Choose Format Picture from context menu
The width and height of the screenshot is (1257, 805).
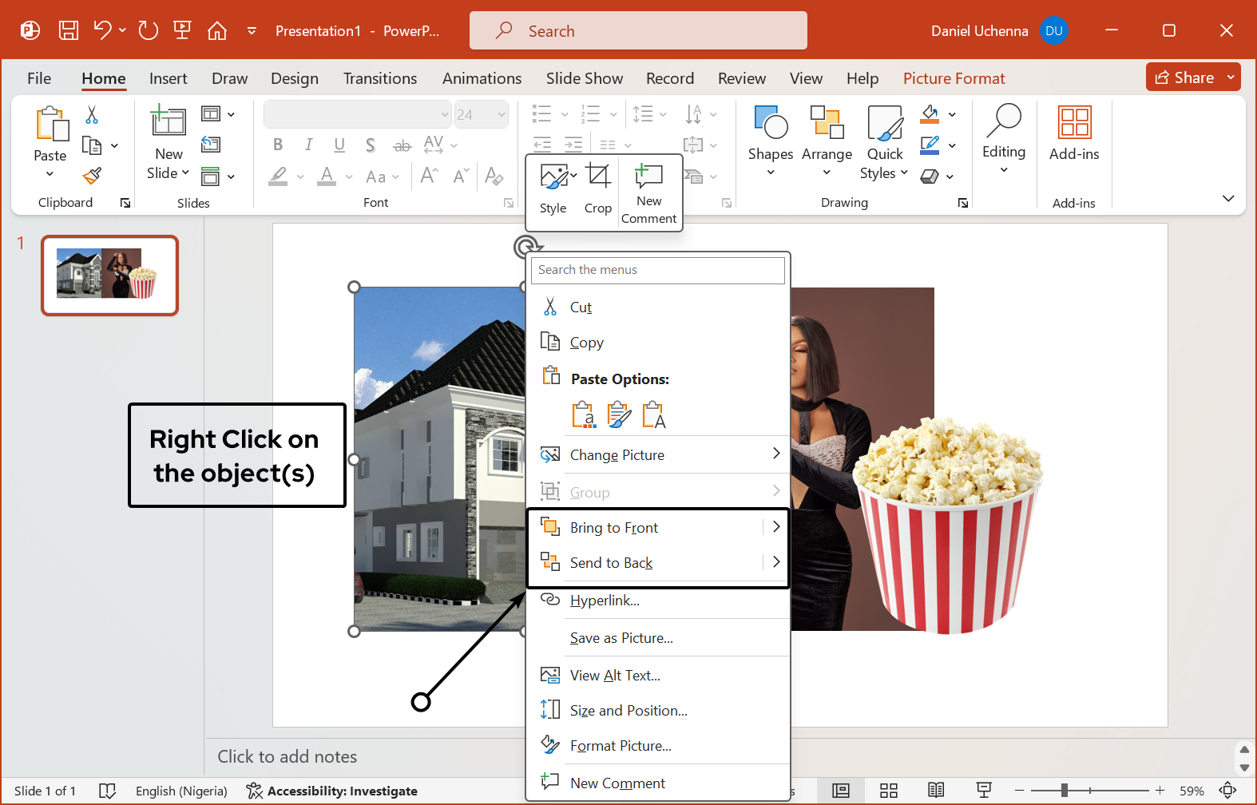pyautogui.click(x=620, y=746)
